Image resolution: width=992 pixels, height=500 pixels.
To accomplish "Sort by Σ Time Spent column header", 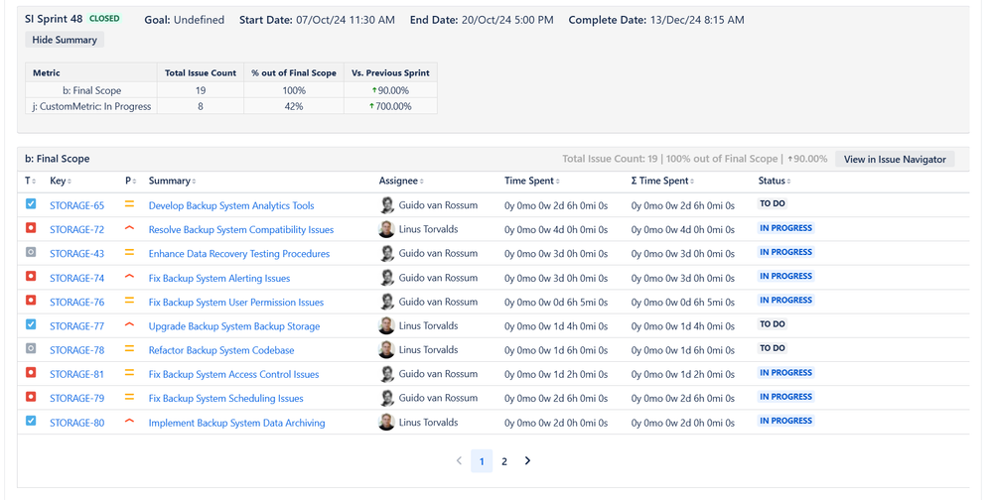I will (662, 181).
